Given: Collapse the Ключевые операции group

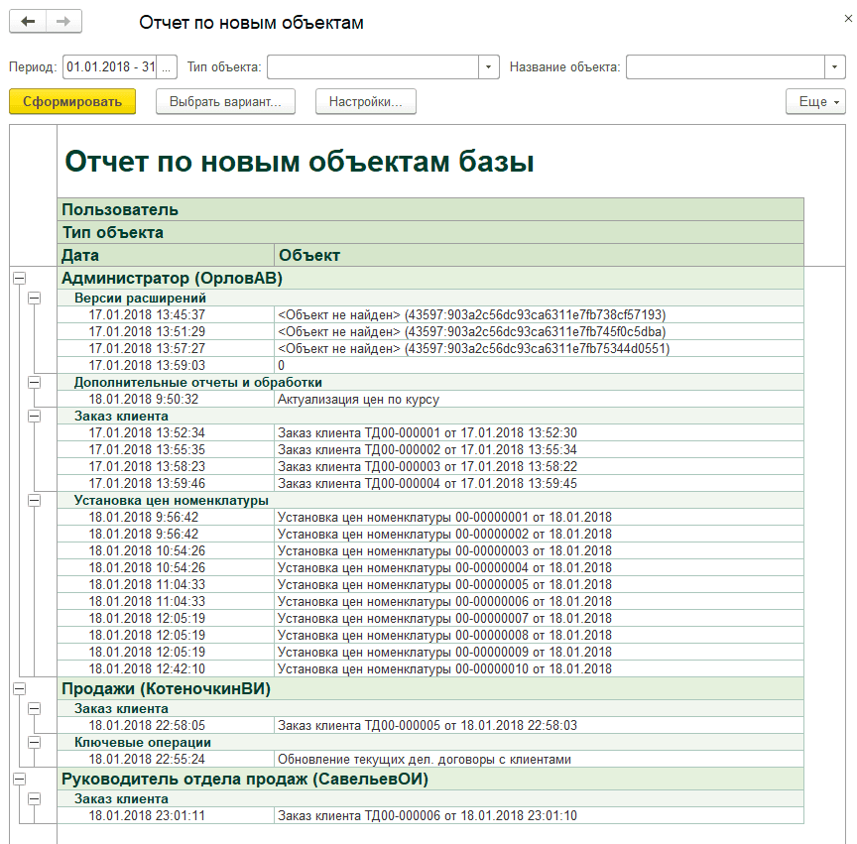Looking at the screenshot, I should [x=34, y=742].
